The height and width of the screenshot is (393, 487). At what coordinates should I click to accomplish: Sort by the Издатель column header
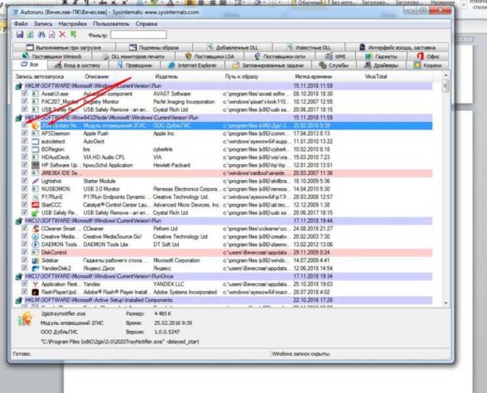click(167, 76)
